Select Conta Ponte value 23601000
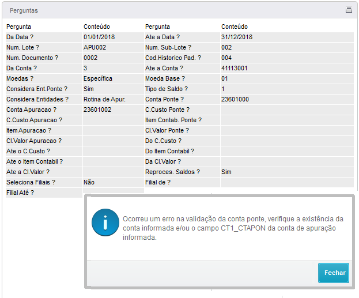359x298 pixels. (x=235, y=99)
